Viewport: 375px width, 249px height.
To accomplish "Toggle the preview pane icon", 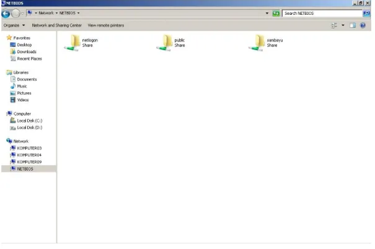I will [x=353, y=25].
